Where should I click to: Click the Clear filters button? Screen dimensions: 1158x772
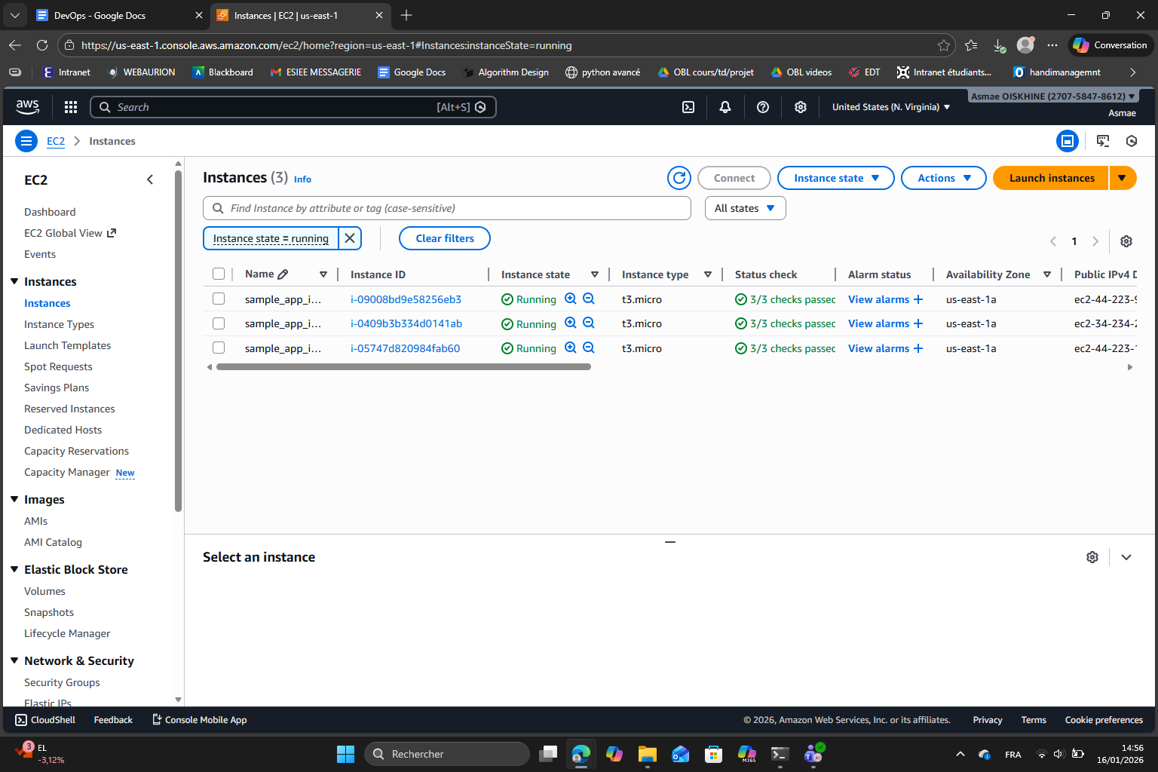(x=444, y=237)
